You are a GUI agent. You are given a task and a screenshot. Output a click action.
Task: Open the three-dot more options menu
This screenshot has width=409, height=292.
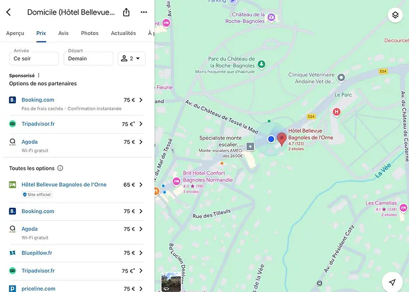pos(144,12)
